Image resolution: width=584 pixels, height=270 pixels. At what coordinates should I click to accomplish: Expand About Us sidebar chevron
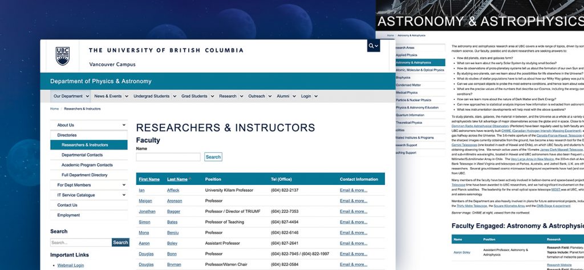pyautogui.click(x=124, y=125)
